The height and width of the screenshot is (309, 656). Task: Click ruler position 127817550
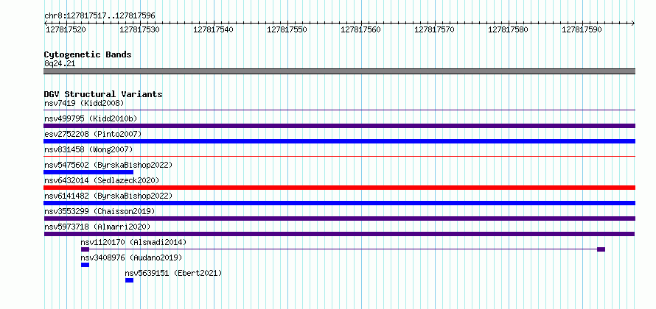287,29
